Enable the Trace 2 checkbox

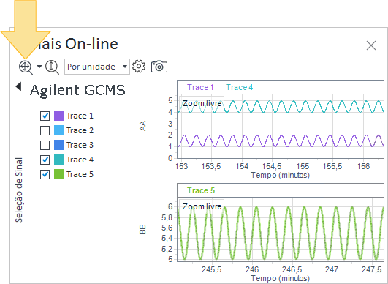[45, 130]
